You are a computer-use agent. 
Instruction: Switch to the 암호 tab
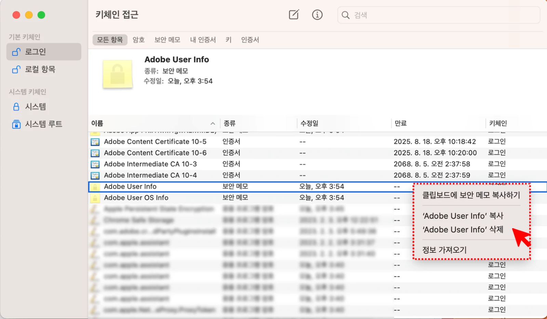pos(138,40)
